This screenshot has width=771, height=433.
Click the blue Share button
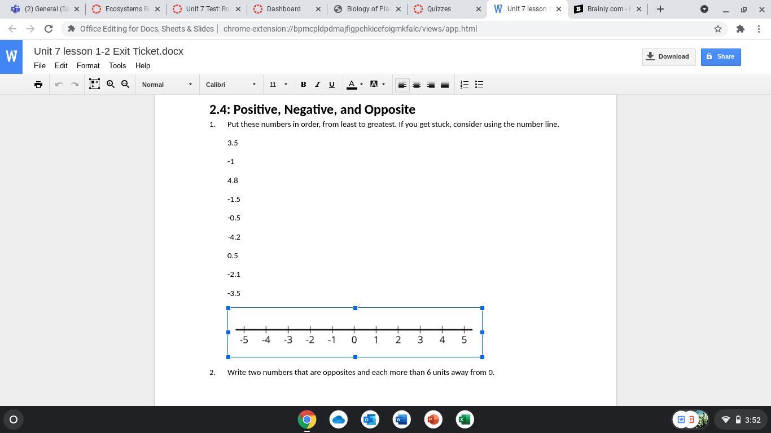pos(721,56)
